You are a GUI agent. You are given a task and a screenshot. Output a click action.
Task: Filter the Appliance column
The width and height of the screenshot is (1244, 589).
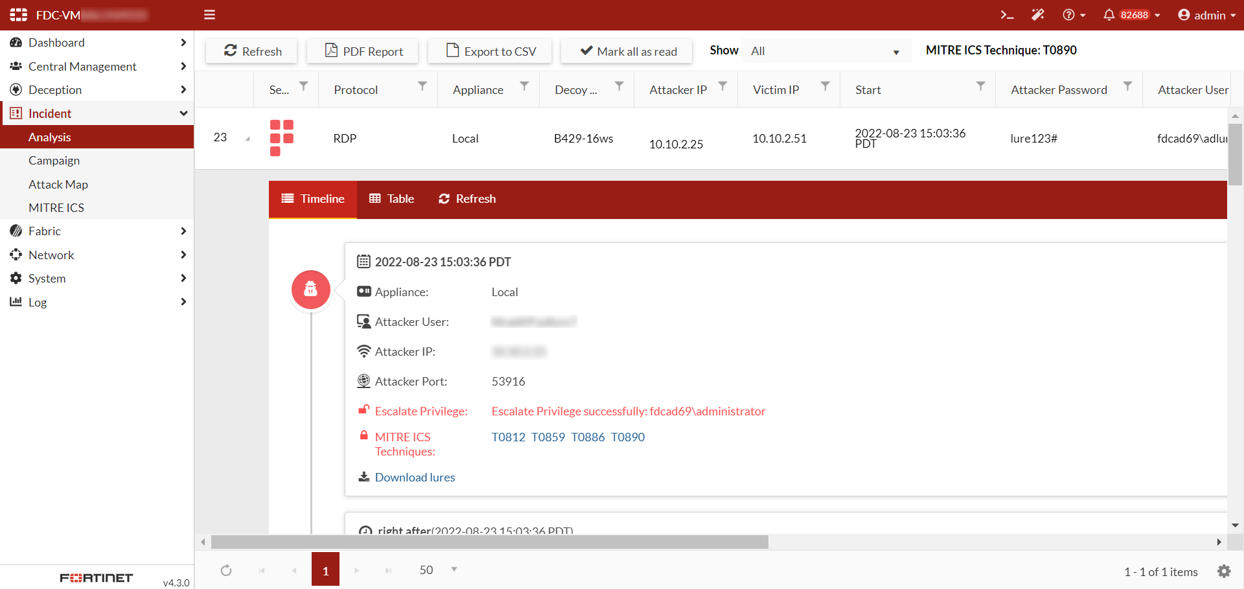pyautogui.click(x=524, y=86)
